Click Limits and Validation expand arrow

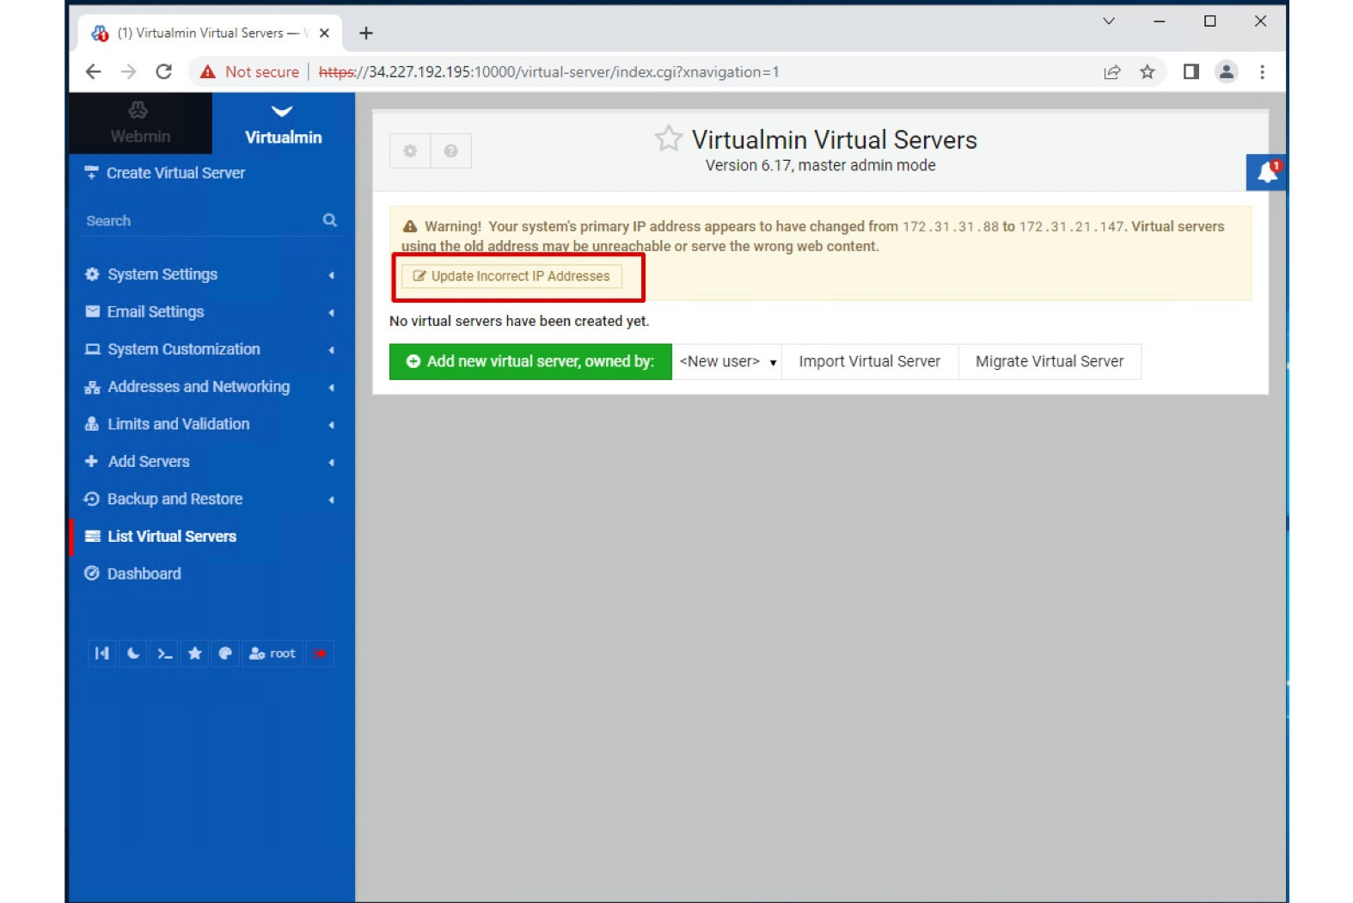click(x=331, y=425)
